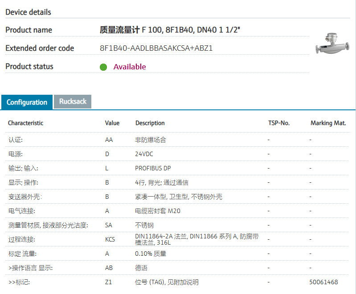The width and height of the screenshot is (356, 294).
Task: Click the 24VDC power supply description
Action: (144, 154)
